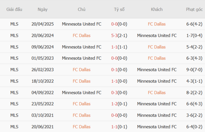
Task: Click the MLS label on 09/06/2024 row
Action: [x=14, y=47]
